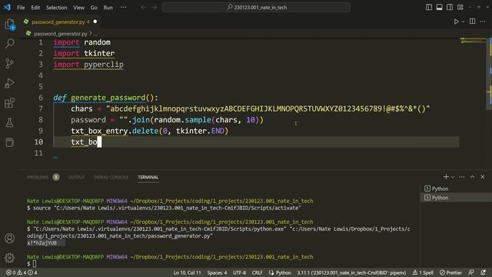492x277 pixels.
Task: Expand the breadcrumb ellipsis after chevron
Action: pyautogui.click(x=95, y=34)
